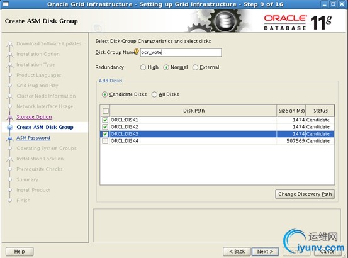Image resolution: width=348 pixels, height=258 pixels.
Task: Click Cluster Node Information step
Action: (x=46, y=96)
